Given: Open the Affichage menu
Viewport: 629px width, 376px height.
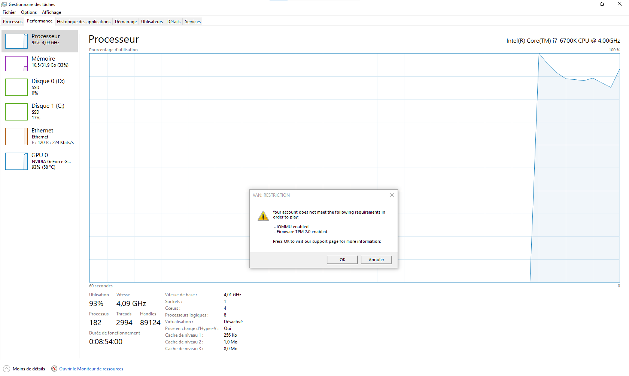Looking at the screenshot, I should [52, 12].
